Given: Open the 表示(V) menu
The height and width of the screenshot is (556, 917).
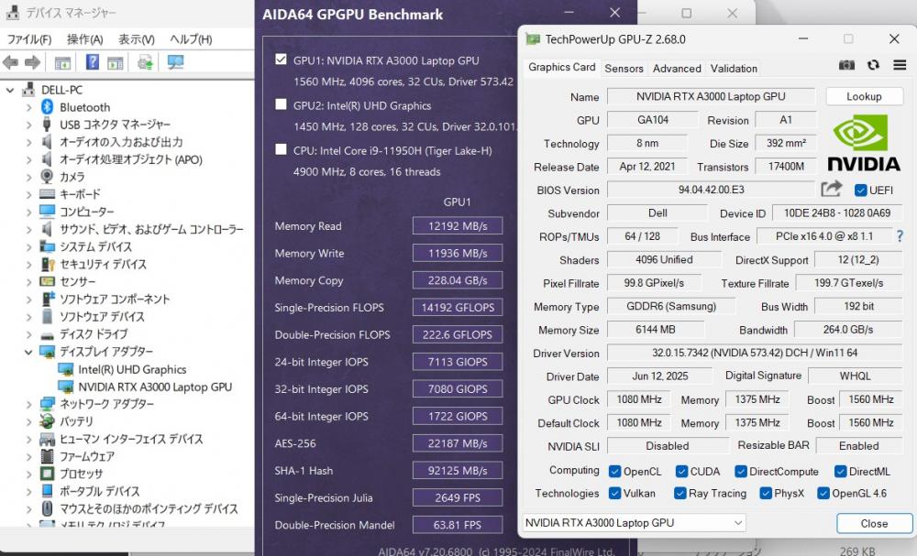Looking at the screenshot, I should [x=137, y=39].
